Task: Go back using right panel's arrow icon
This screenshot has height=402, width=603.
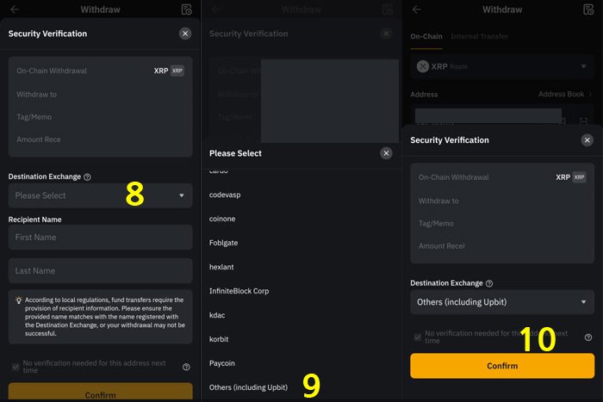Action: 416,9
